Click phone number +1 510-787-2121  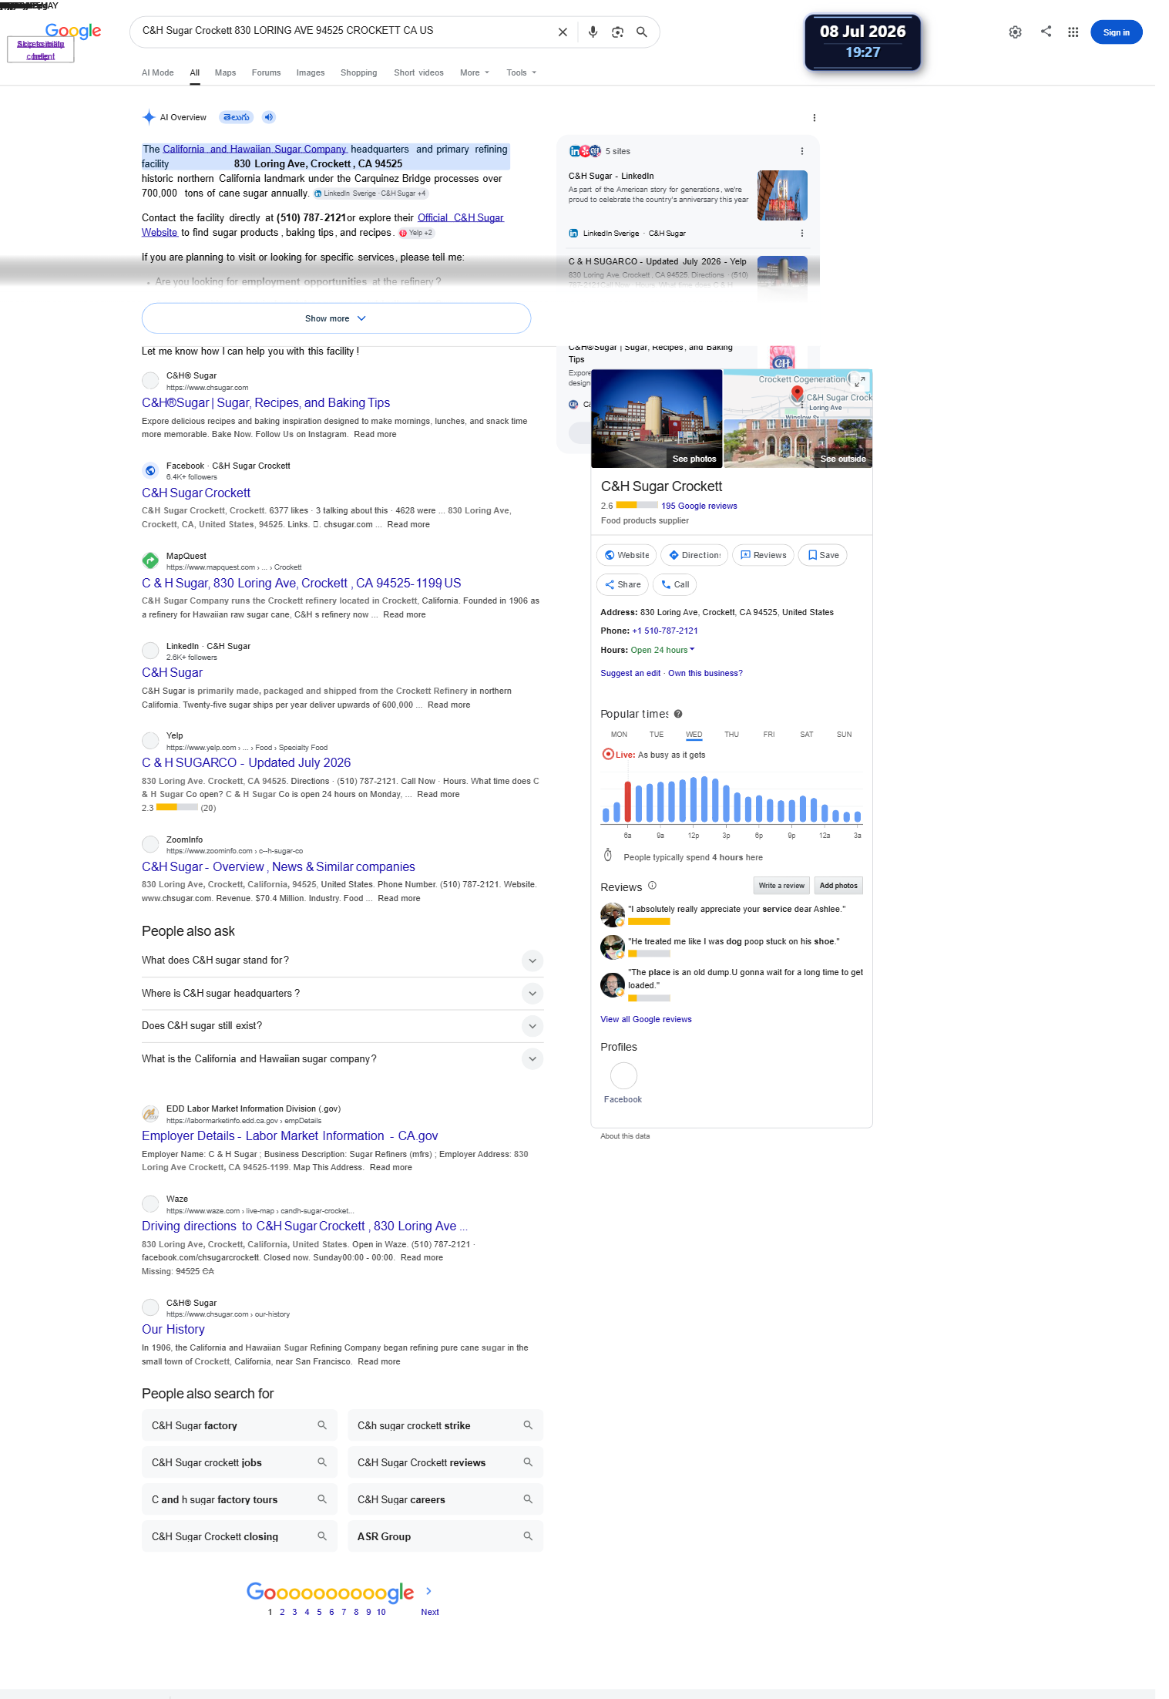pos(665,631)
